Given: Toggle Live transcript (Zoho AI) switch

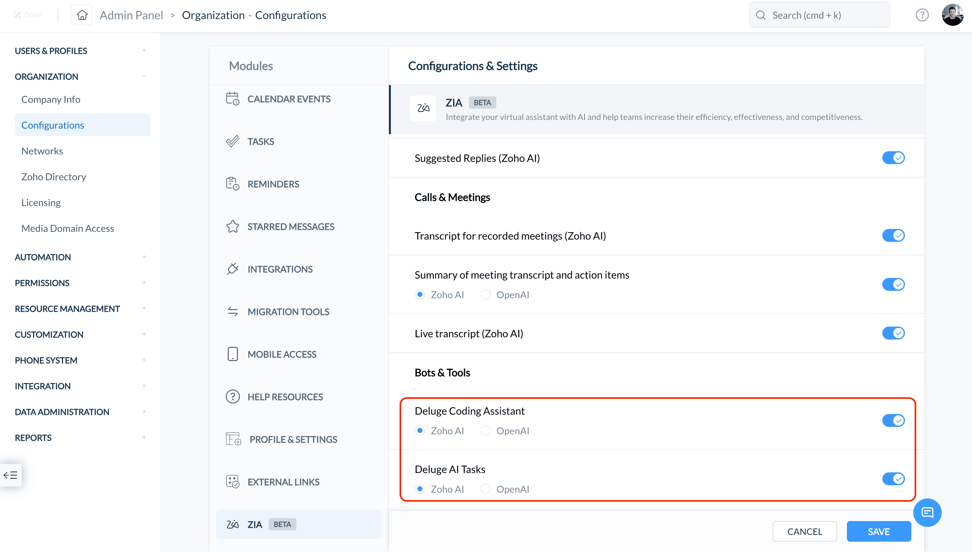Looking at the screenshot, I should tap(893, 333).
